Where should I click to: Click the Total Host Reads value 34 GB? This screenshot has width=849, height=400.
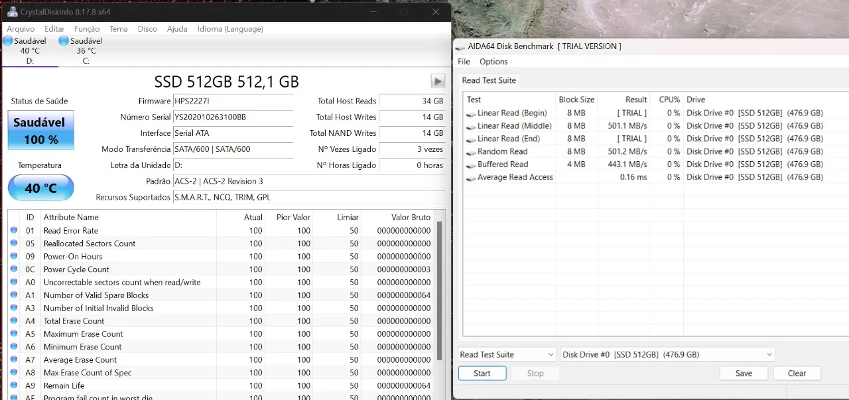pyautogui.click(x=412, y=101)
